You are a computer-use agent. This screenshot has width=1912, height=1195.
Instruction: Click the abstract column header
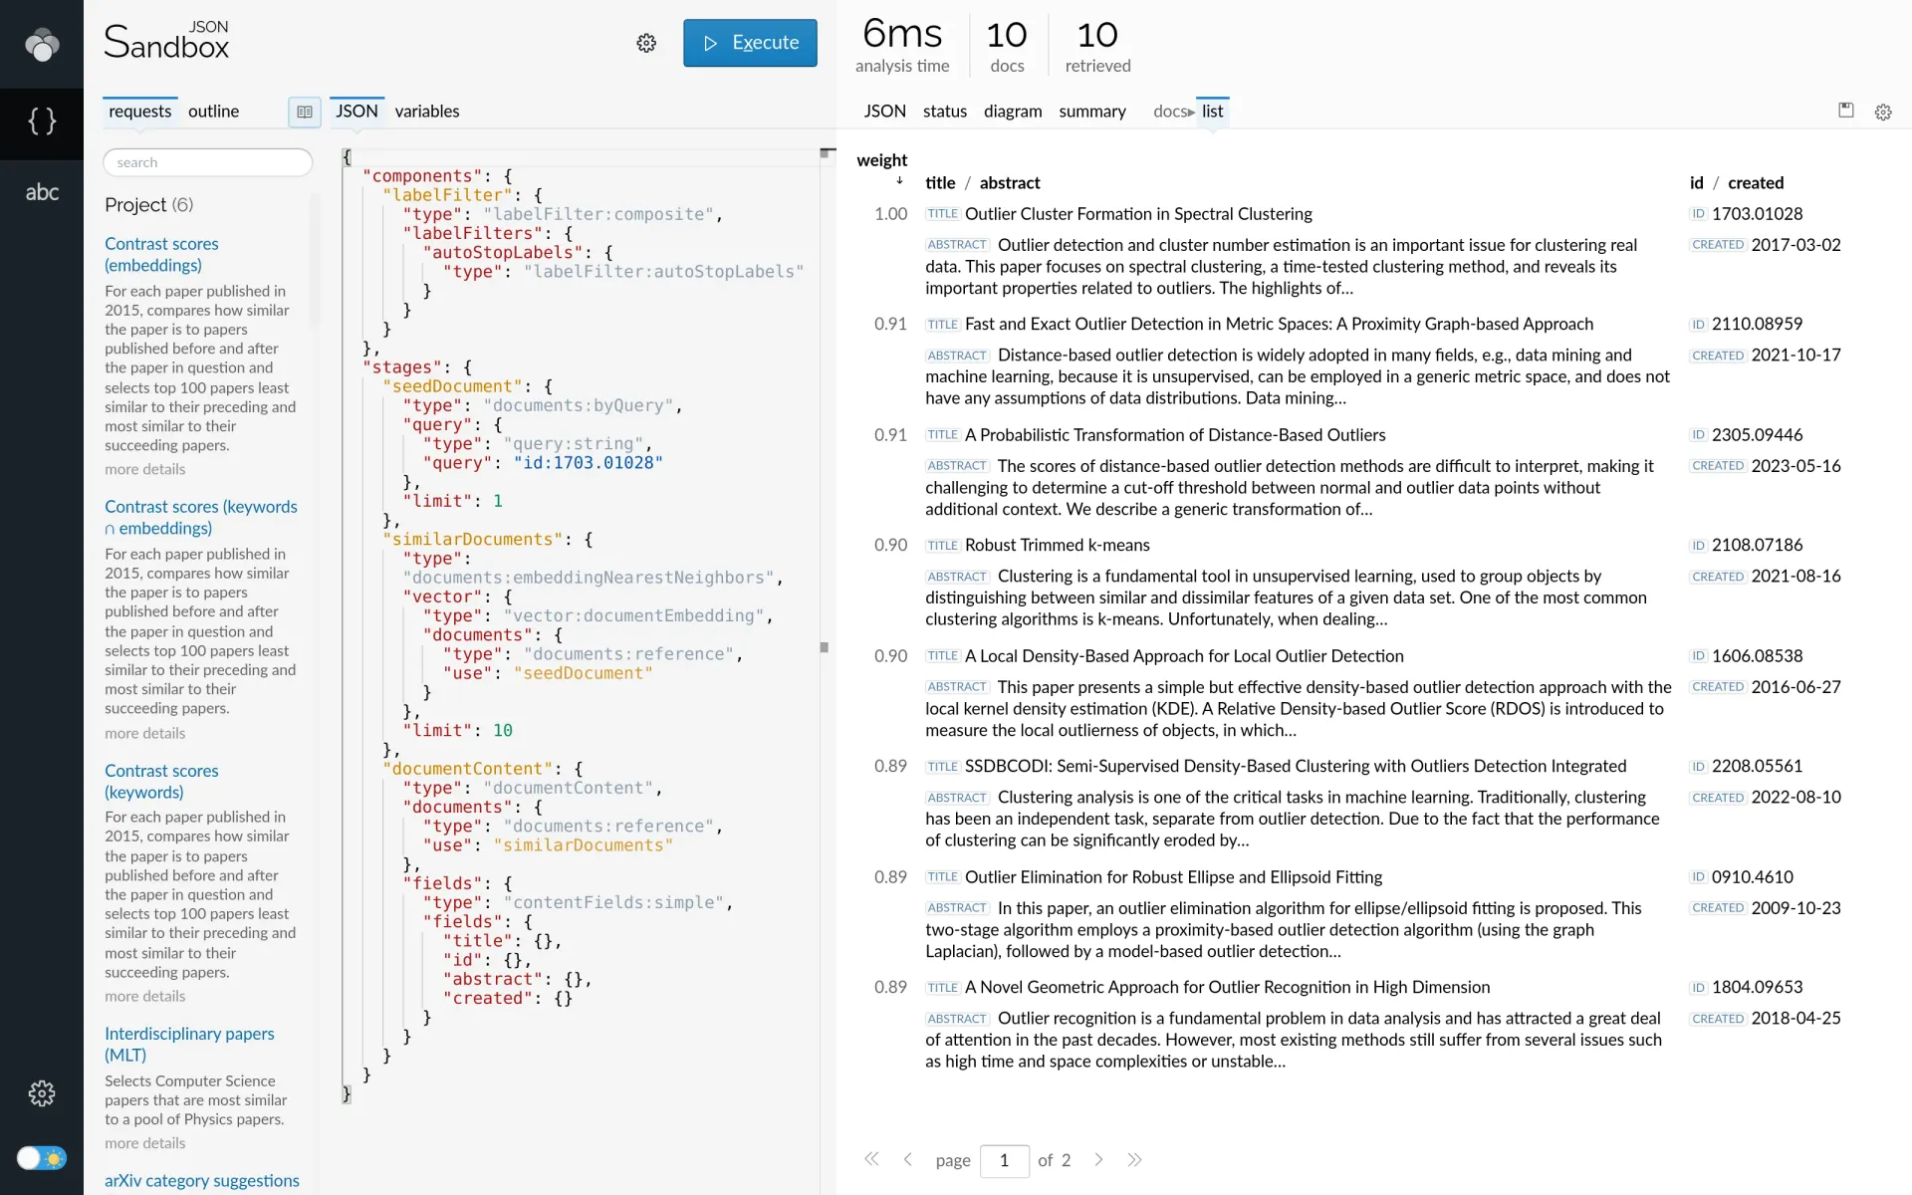(1009, 182)
